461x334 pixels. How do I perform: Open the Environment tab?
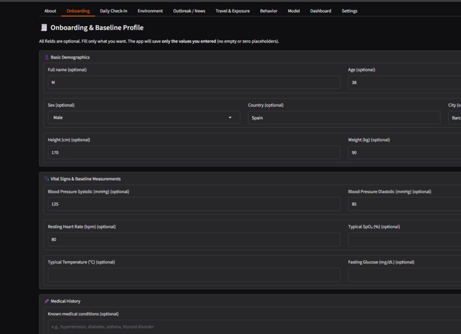click(150, 11)
